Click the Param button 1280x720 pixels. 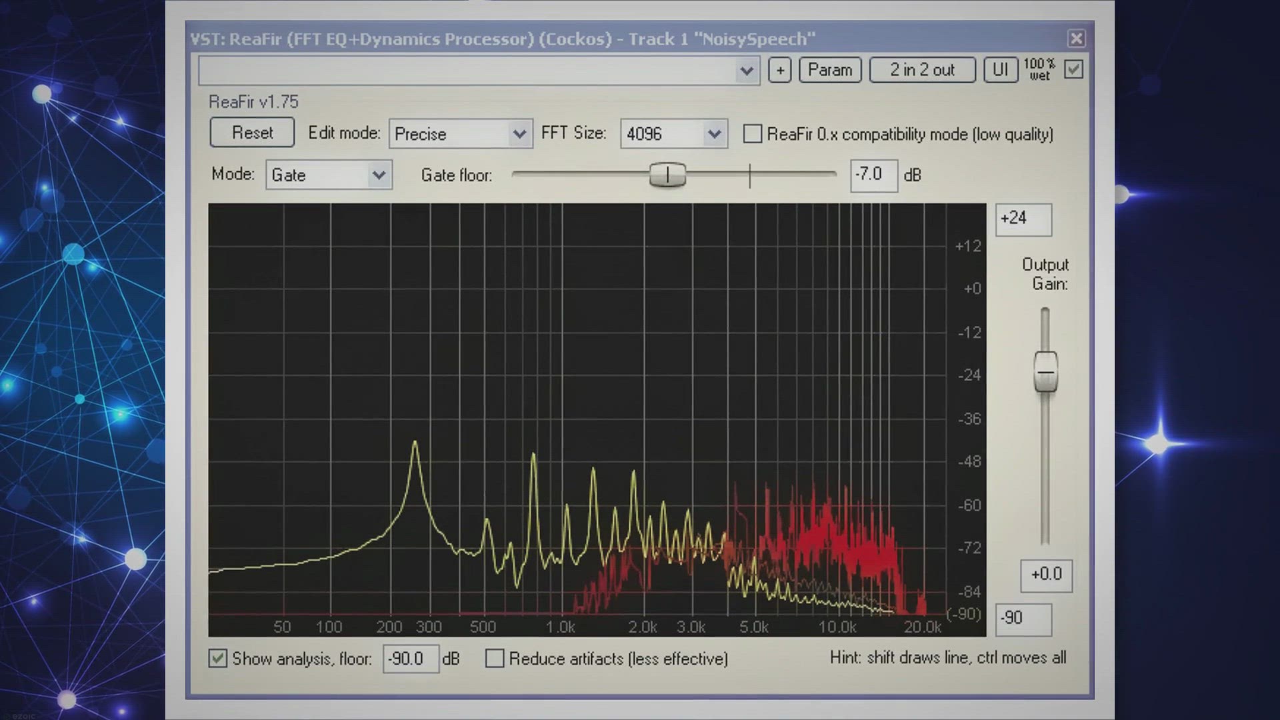click(x=830, y=70)
